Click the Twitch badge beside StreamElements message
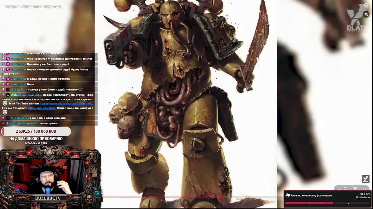Image resolution: width=373 pixels, height=209 pixels. click(x=3, y=95)
